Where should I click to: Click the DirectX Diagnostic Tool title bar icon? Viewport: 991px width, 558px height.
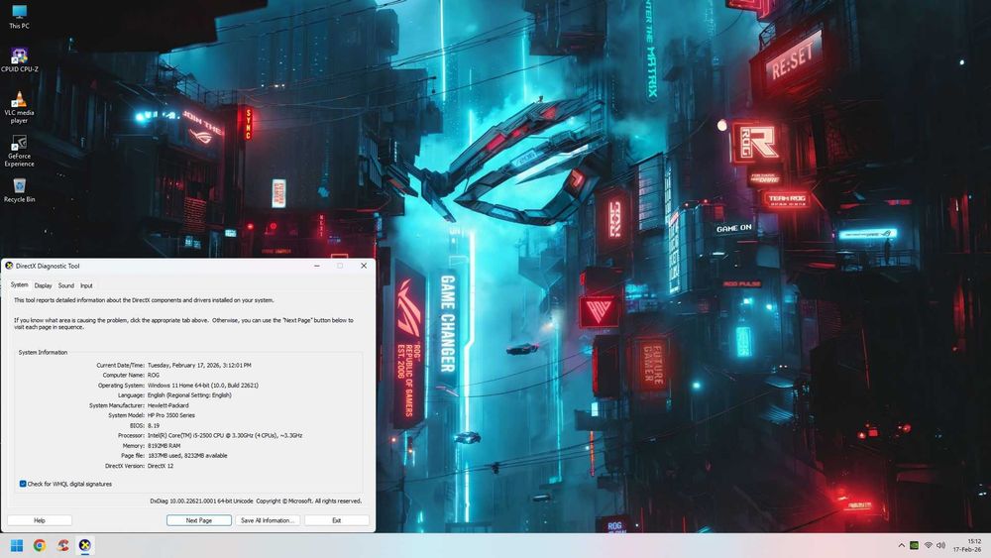pos(9,266)
